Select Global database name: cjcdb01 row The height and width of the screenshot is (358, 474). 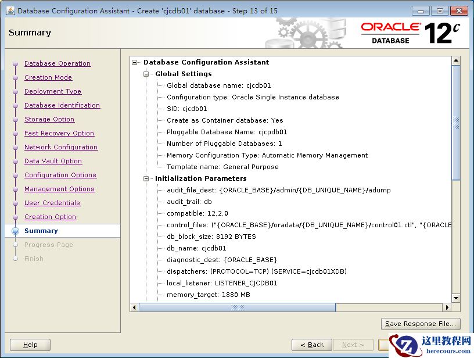pos(219,85)
